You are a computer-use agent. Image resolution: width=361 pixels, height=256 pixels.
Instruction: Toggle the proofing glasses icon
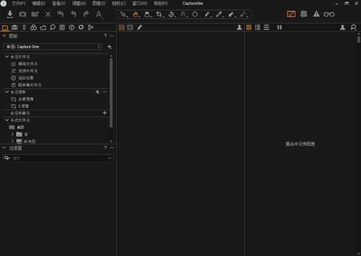point(329,14)
